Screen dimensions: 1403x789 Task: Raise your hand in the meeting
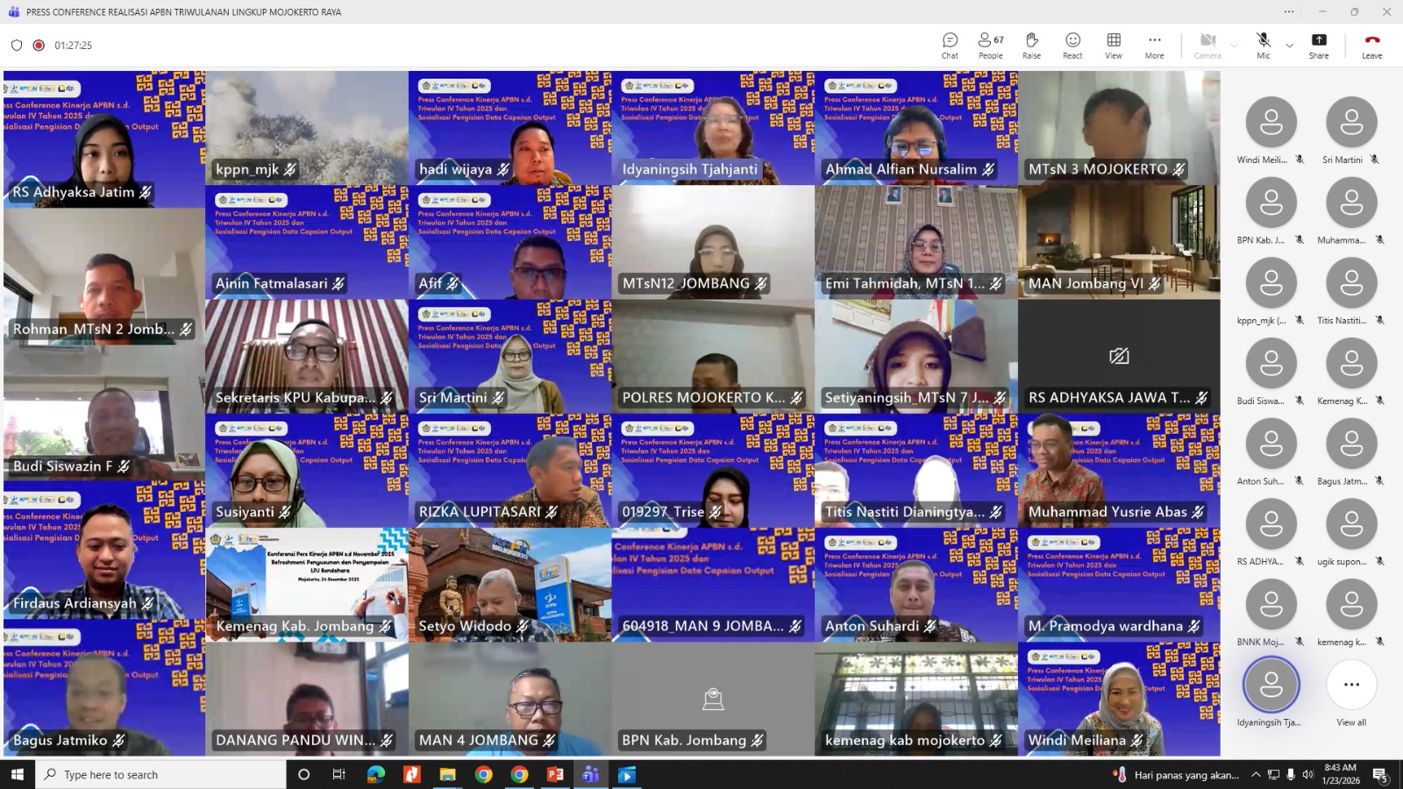coord(1031,46)
